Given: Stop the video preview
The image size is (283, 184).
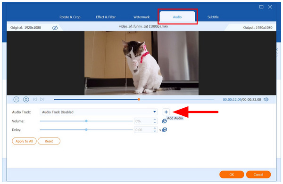Looking at the screenshot, I should [26, 99].
